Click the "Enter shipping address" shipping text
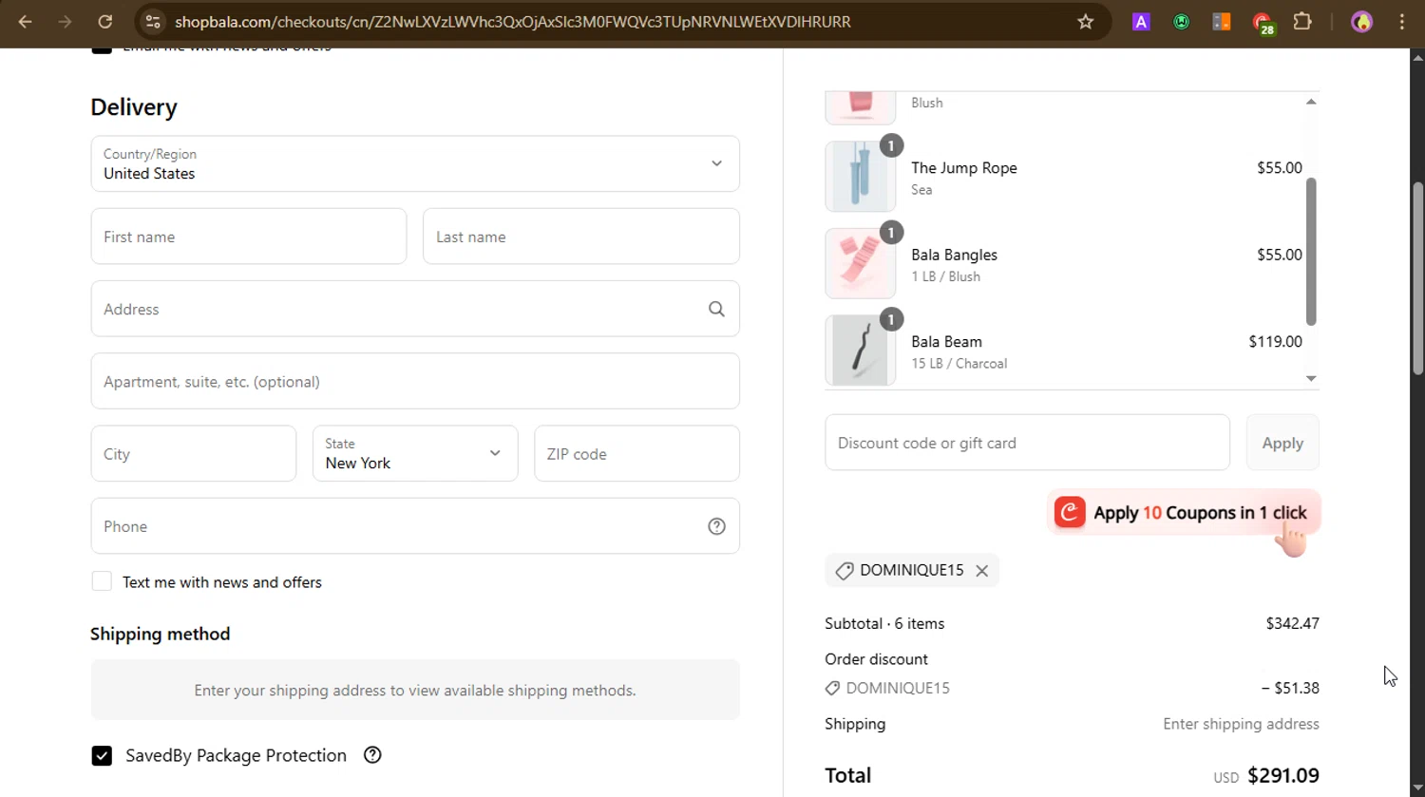 [x=1241, y=724]
